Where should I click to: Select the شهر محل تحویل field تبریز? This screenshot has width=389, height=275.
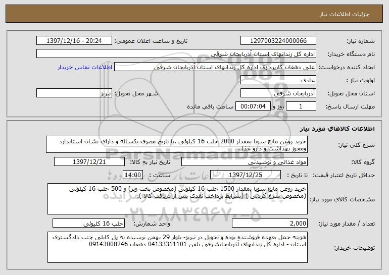pyautogui.click(x=74, y=93)
